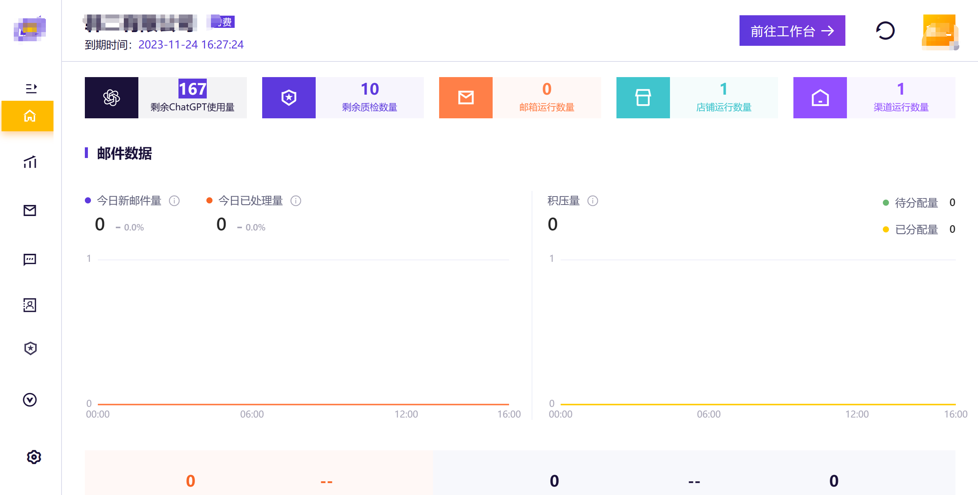
Task: Click the 剩余质检数量 card
Action: click(x=343, y=98)
